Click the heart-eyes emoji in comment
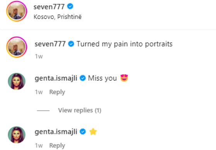The image size is (216, 150). [x=124, y=78]
